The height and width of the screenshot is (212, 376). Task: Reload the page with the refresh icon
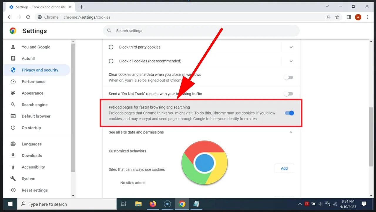(x=28, y=17)
